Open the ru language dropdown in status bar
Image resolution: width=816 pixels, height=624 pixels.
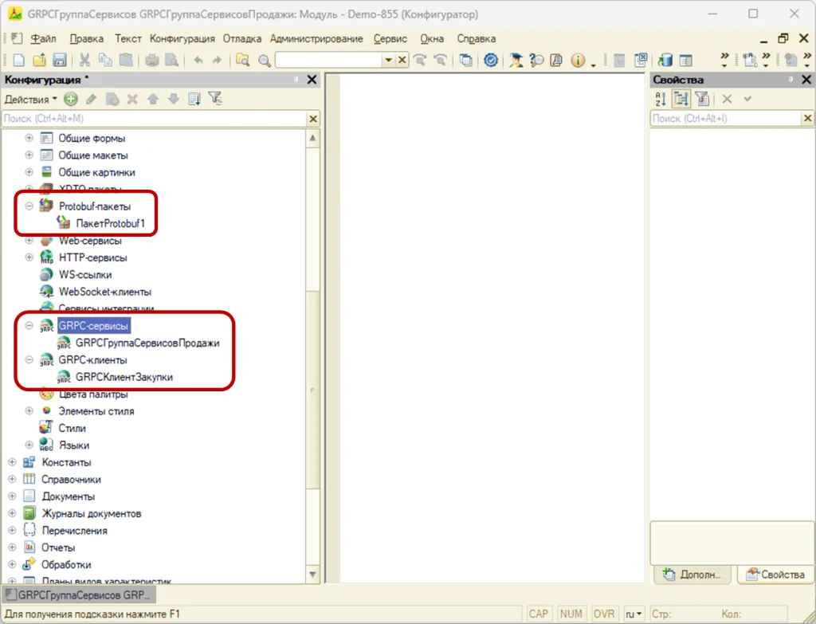click(x=634, y=614)
